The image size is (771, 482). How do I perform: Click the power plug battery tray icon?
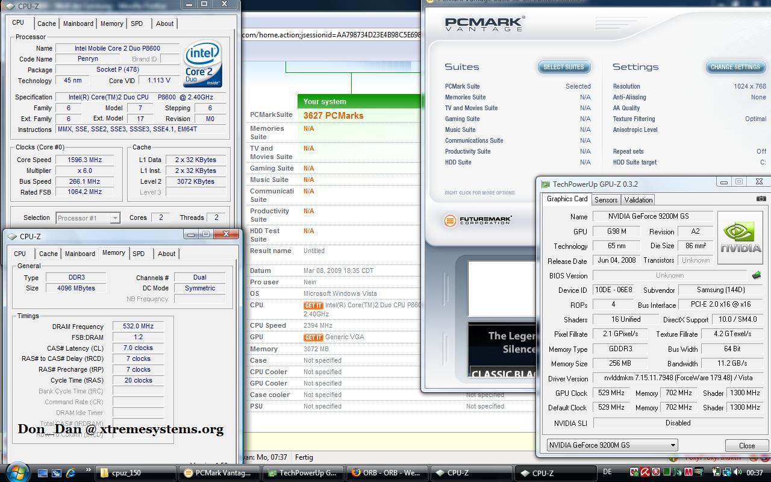717,472
